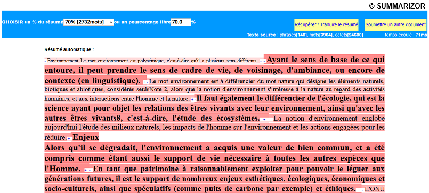Click the sentence starting Alors qu'il se dégradait

pyautogui.click(x=214, y=158)
